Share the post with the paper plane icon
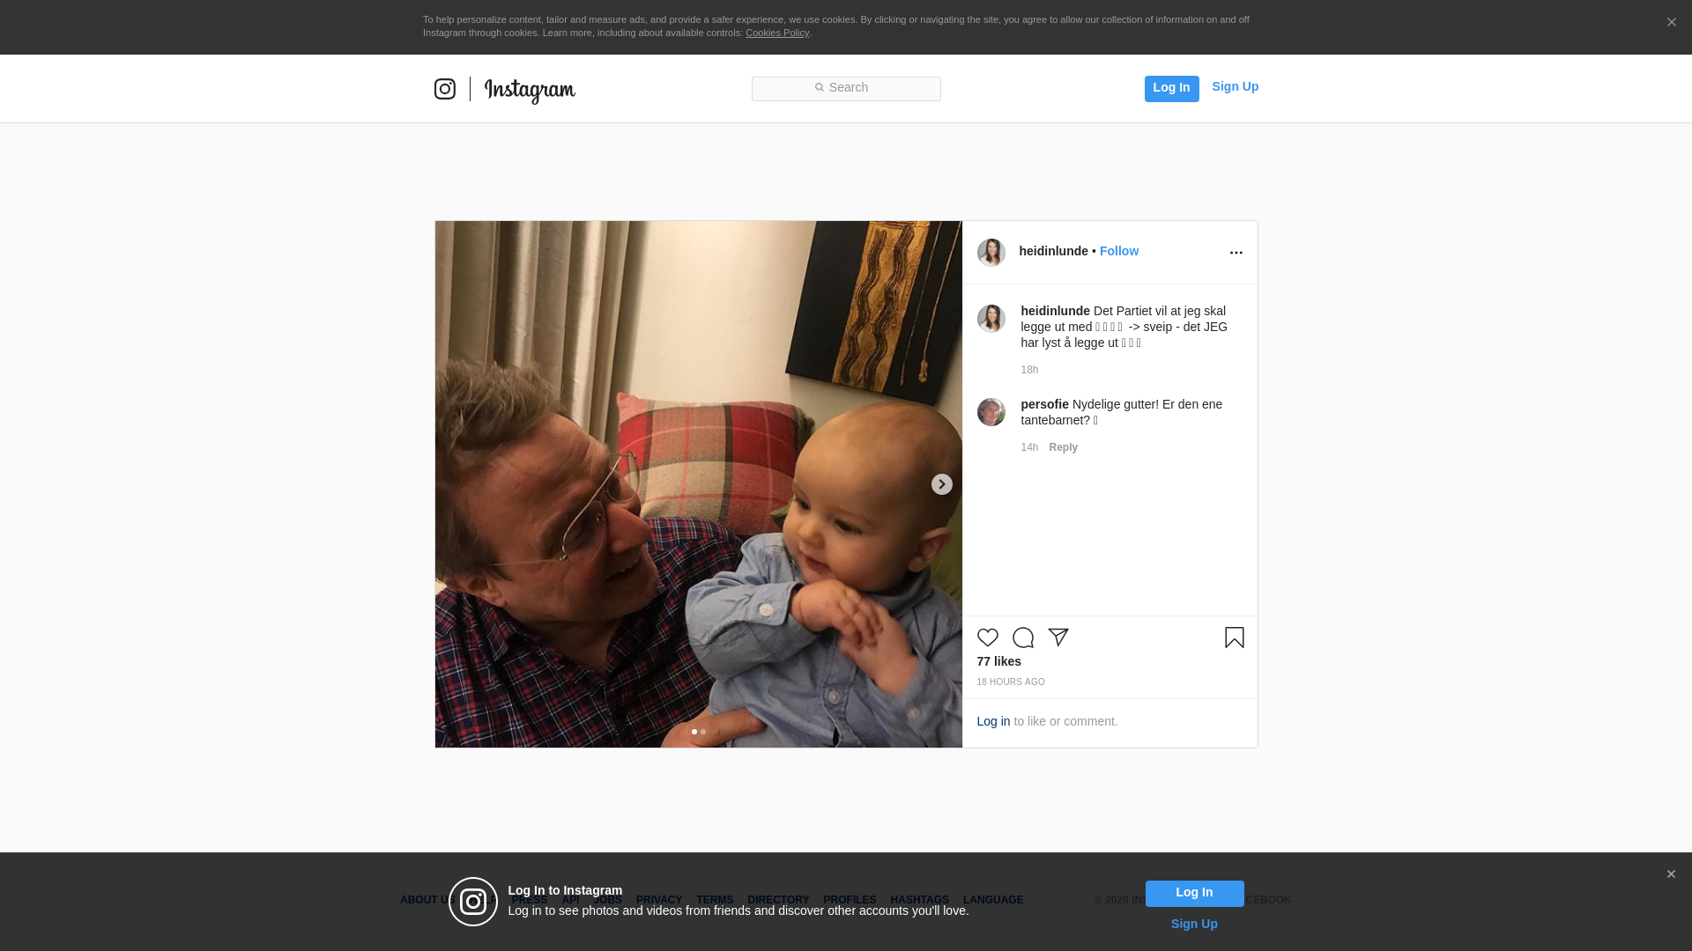Screen dimensions: 1692x951 click(x=1058, y=638)
